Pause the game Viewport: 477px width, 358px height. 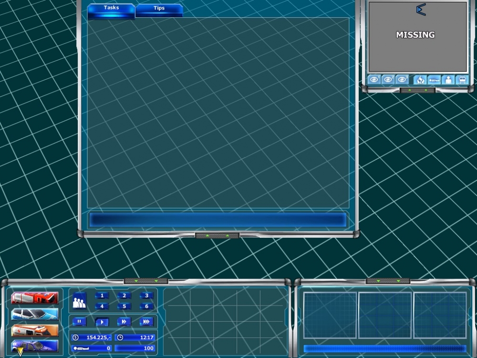pos(79,322)
